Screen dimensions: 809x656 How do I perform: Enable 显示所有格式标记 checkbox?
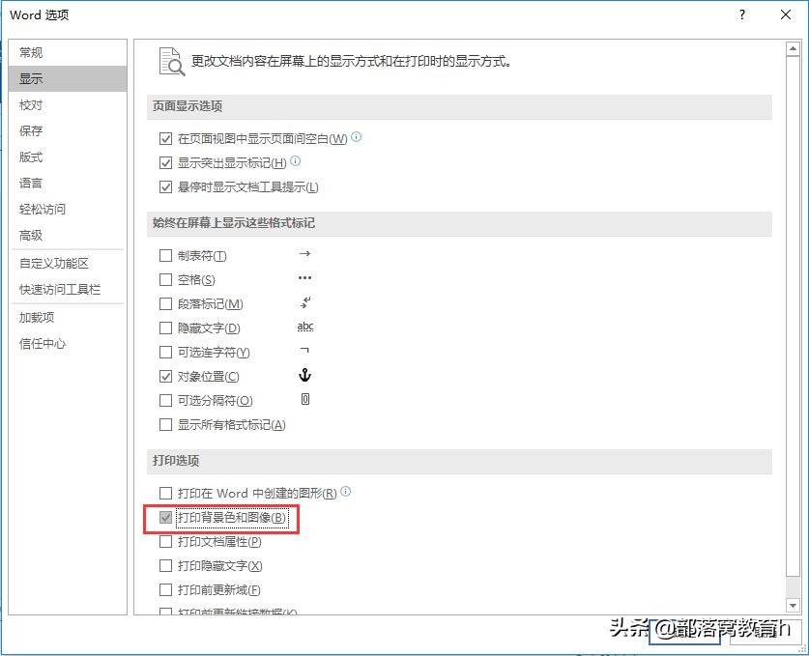(165, 425)
